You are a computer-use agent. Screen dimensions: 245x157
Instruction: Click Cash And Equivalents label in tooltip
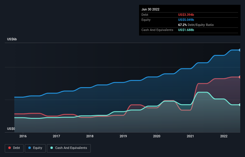point(157,30)
